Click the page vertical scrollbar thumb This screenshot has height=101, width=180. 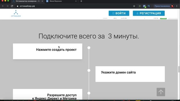(x=179, y=69)
